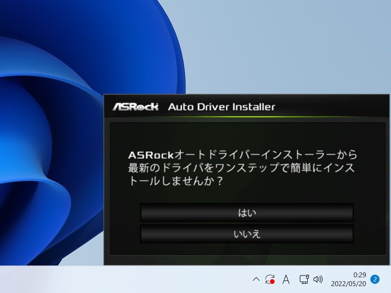This screenshot has width=391, height=293.
Task: Click empty dark area above prompt message
Action: pyautogui.click(x=247, y=135)
